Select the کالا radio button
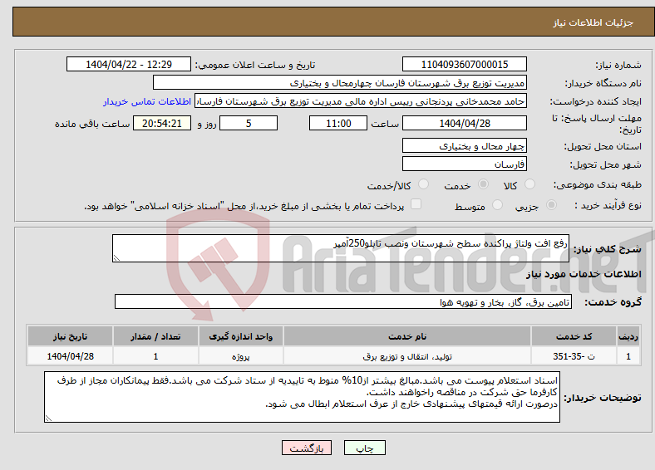The image size is (655, 470). pos(529,184)
